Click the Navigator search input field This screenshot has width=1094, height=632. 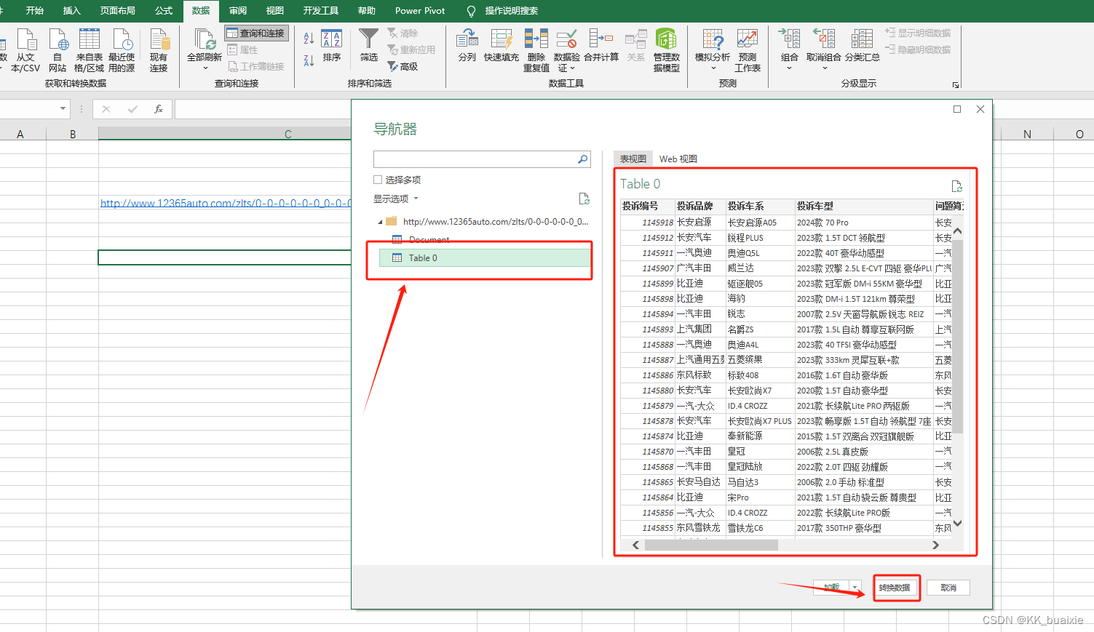(x=475, y=159)
